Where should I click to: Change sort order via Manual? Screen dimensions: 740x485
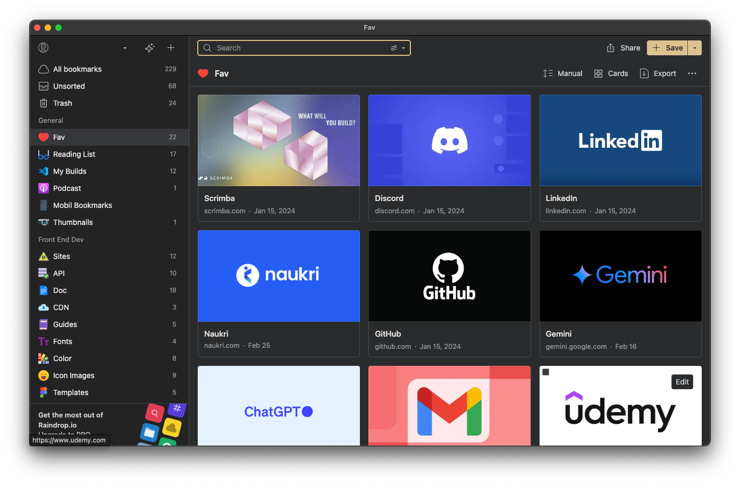(562, 73)
